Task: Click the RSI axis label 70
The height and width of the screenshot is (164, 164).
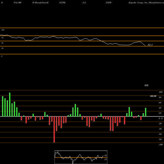Action: tap(2, 38)
